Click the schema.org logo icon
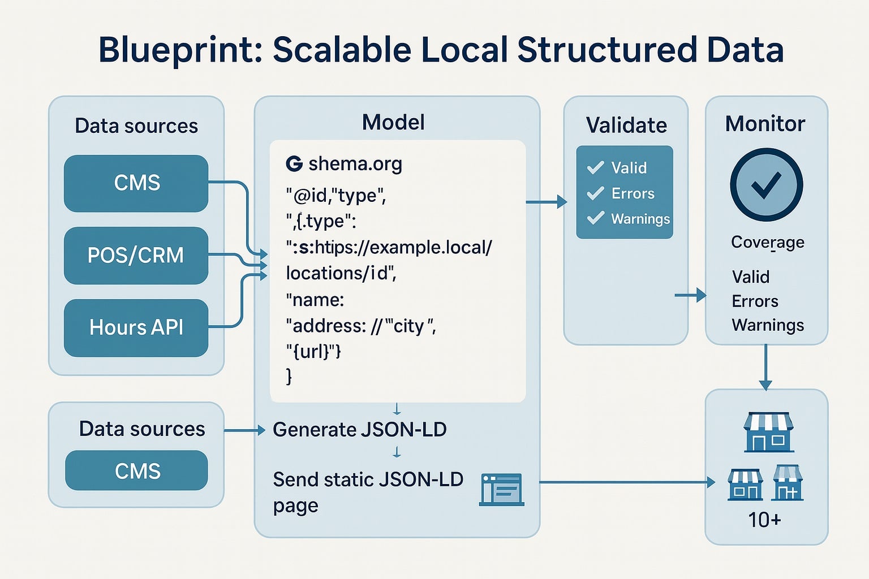Image resolution: width=869 pixels, height=579 pixels. pos(294,164)
